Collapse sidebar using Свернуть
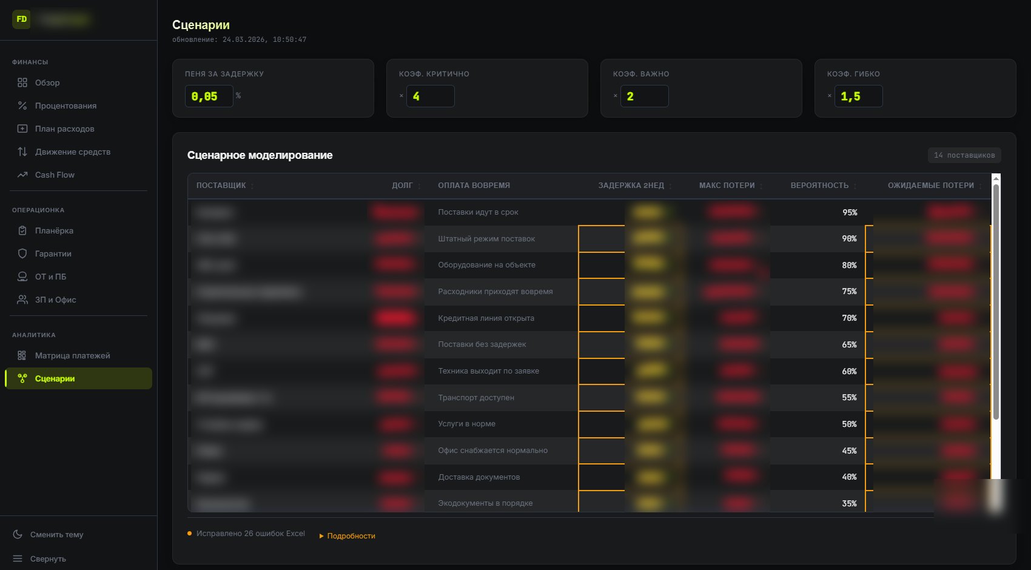 pyautogui.click(x=48, y=558)
